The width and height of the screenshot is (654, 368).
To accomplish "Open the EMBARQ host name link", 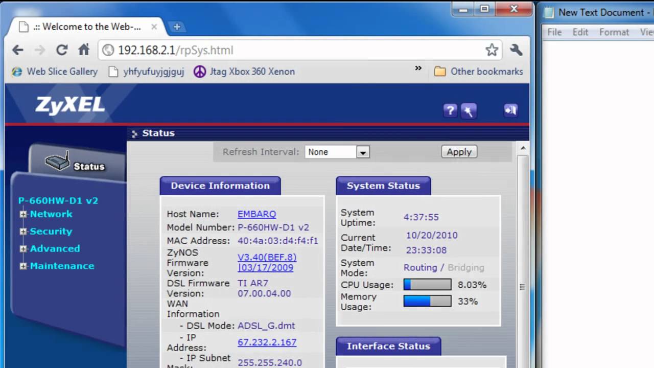I will [x=256, y=214].
